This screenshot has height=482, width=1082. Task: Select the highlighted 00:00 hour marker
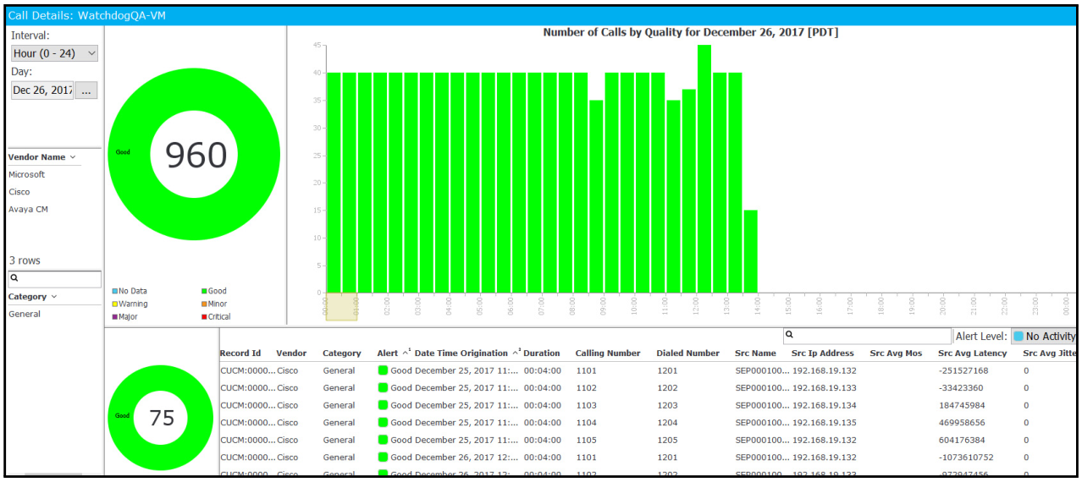[x=341, y=308]
